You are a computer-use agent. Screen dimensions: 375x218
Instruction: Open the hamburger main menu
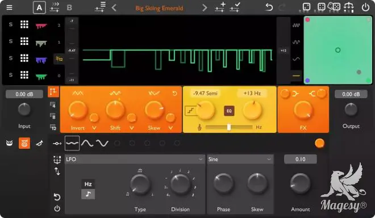[x=9, y=7]
